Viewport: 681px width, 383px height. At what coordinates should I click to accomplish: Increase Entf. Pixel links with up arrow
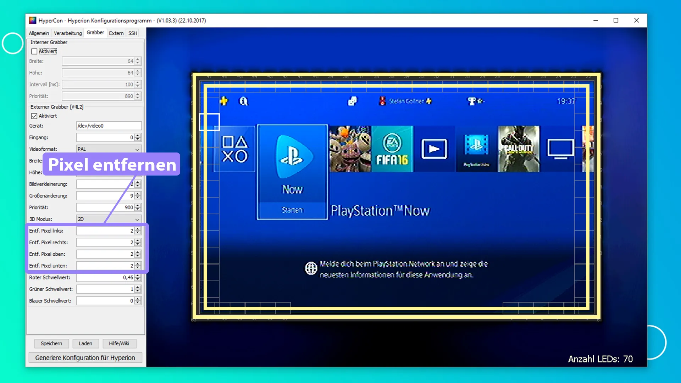coord(138,229)
